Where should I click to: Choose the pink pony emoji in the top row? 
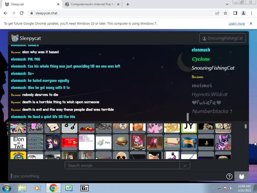click(x=155, y=128)
